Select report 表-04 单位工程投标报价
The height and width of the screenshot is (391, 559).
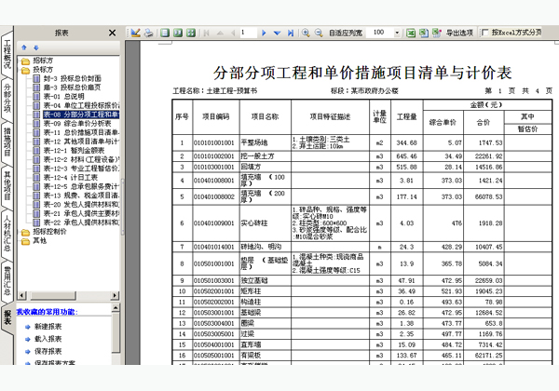pos(76,105)
